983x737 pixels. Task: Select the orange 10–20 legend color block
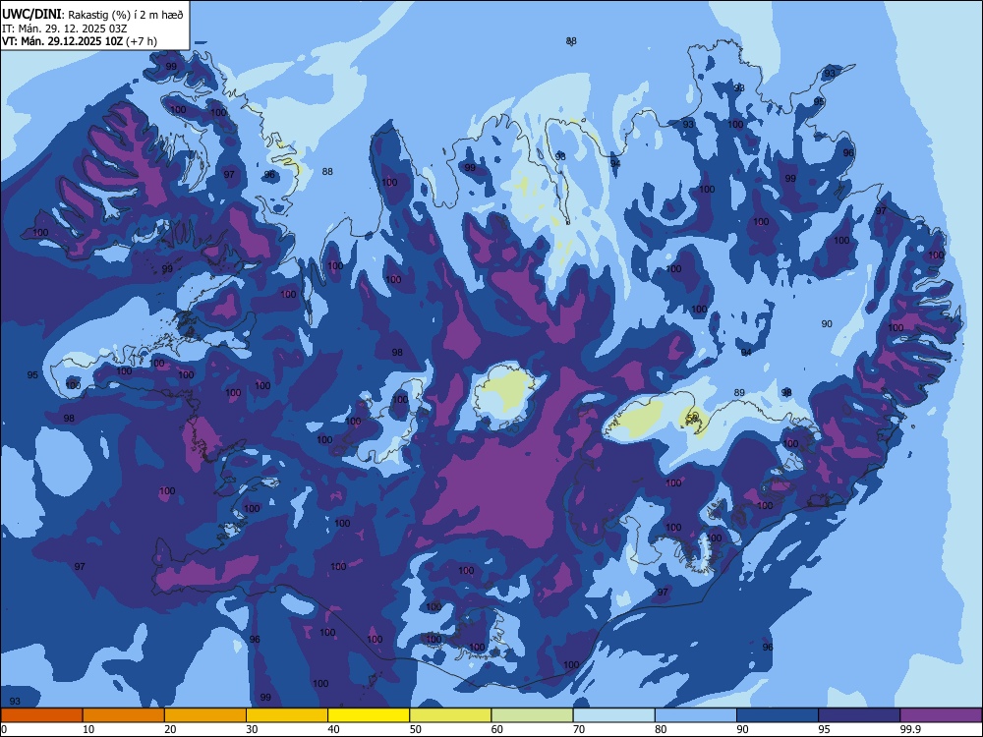[x=124, y=715]
